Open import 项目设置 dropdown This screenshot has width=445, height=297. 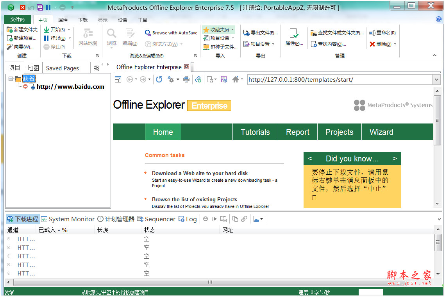tap(233, 38)
